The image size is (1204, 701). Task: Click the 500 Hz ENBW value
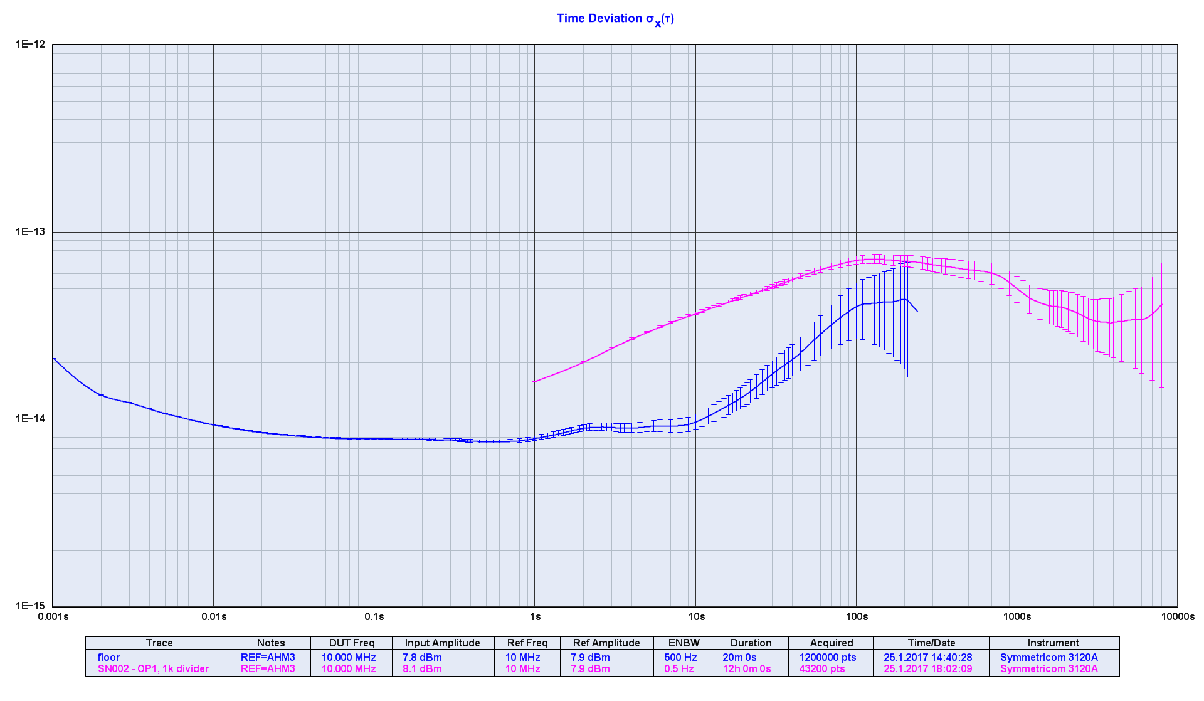[x=680, y=657]
